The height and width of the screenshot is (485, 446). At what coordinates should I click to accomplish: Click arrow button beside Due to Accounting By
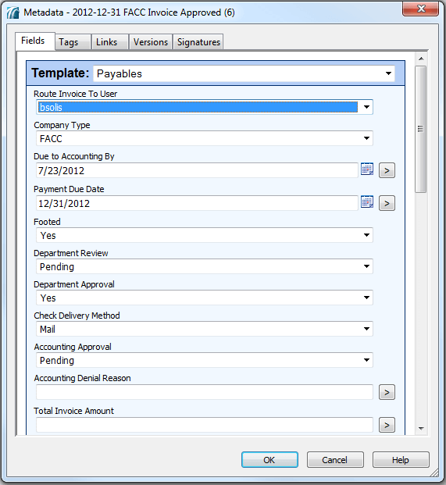[x=387, y=170]
